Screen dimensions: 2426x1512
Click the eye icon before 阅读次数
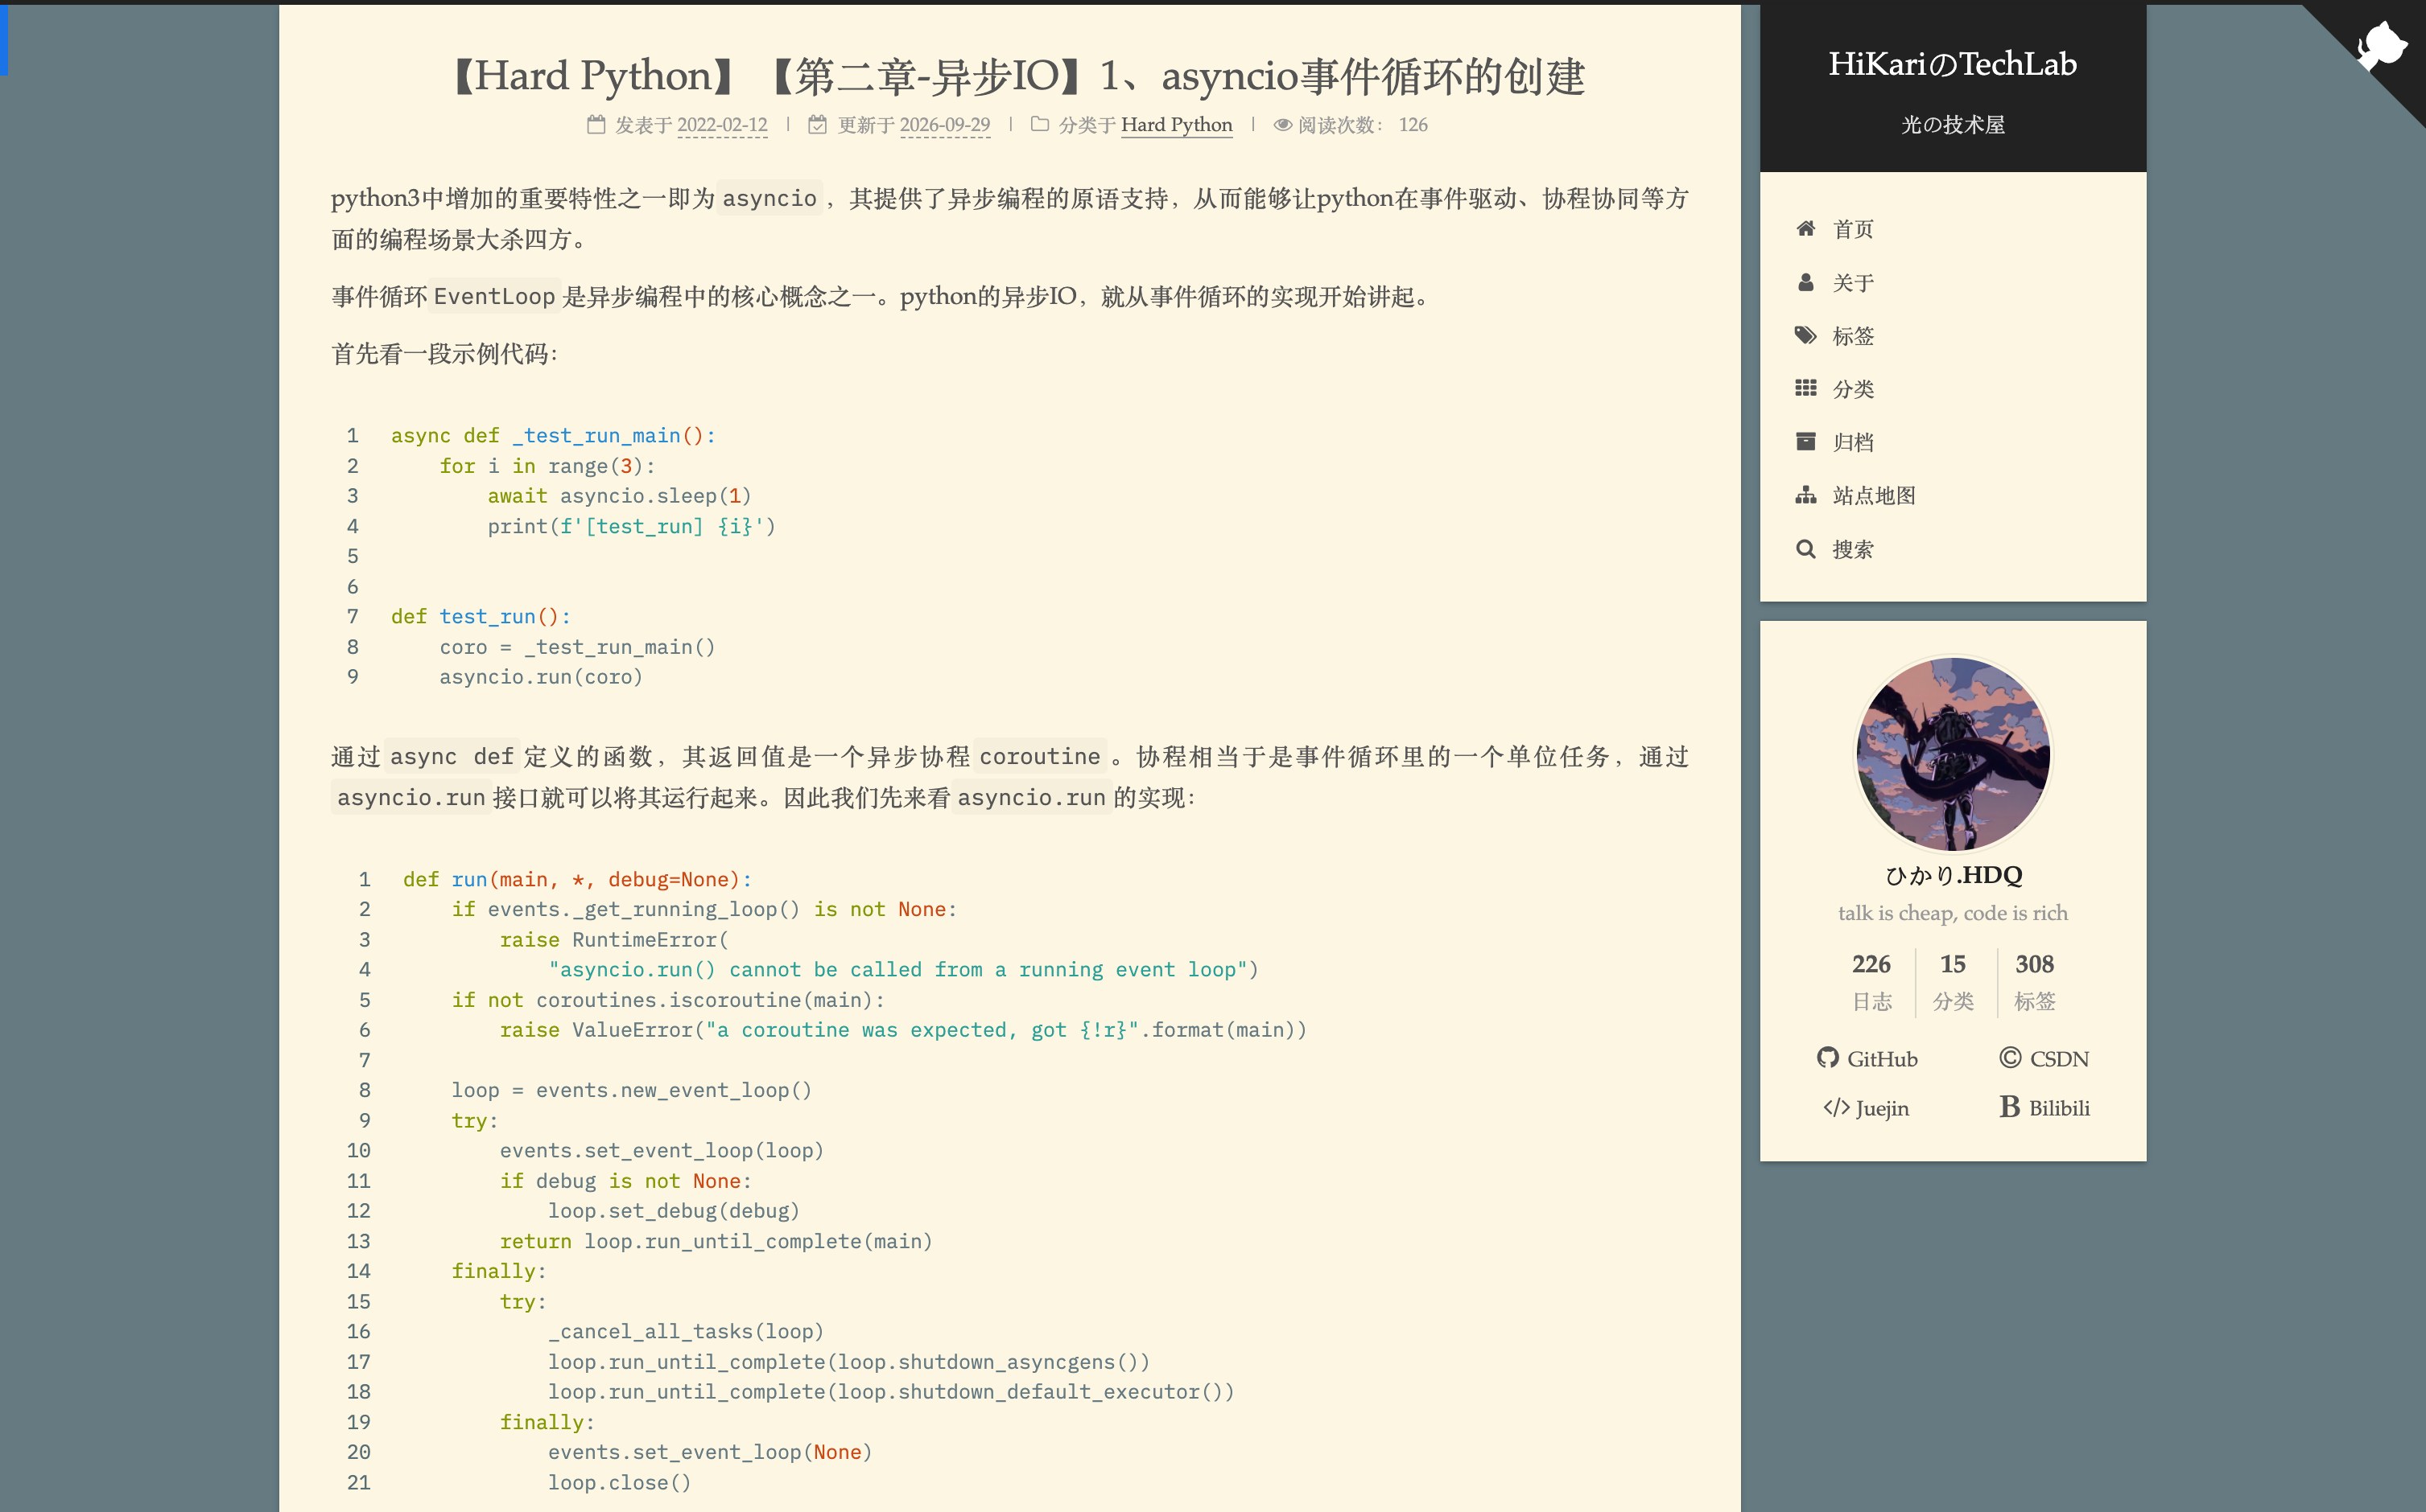click(x=1282, y=125)
